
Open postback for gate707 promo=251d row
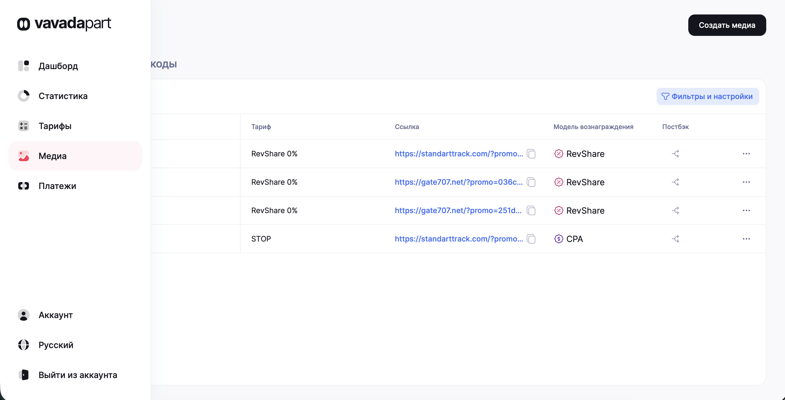point(675,210)
